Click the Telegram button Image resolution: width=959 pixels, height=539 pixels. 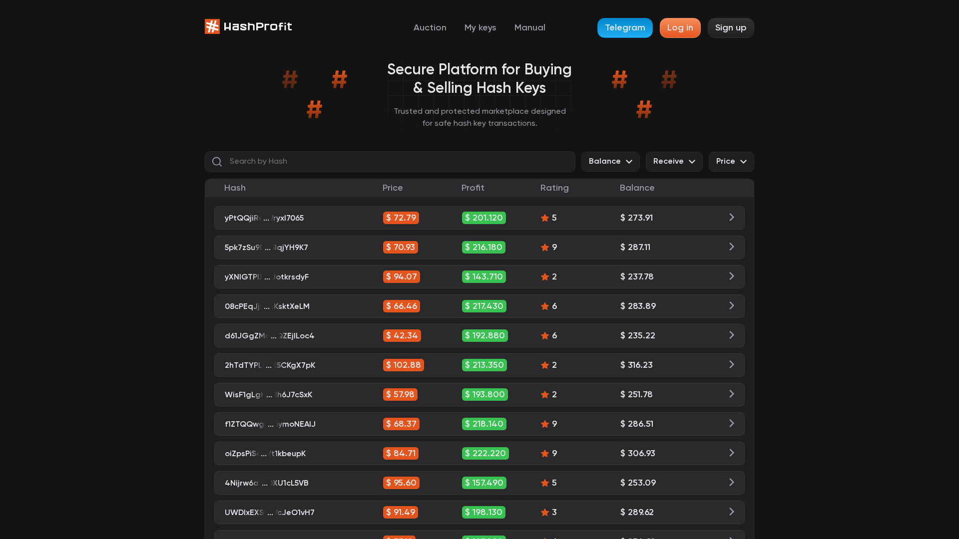(x=625, y=28)
